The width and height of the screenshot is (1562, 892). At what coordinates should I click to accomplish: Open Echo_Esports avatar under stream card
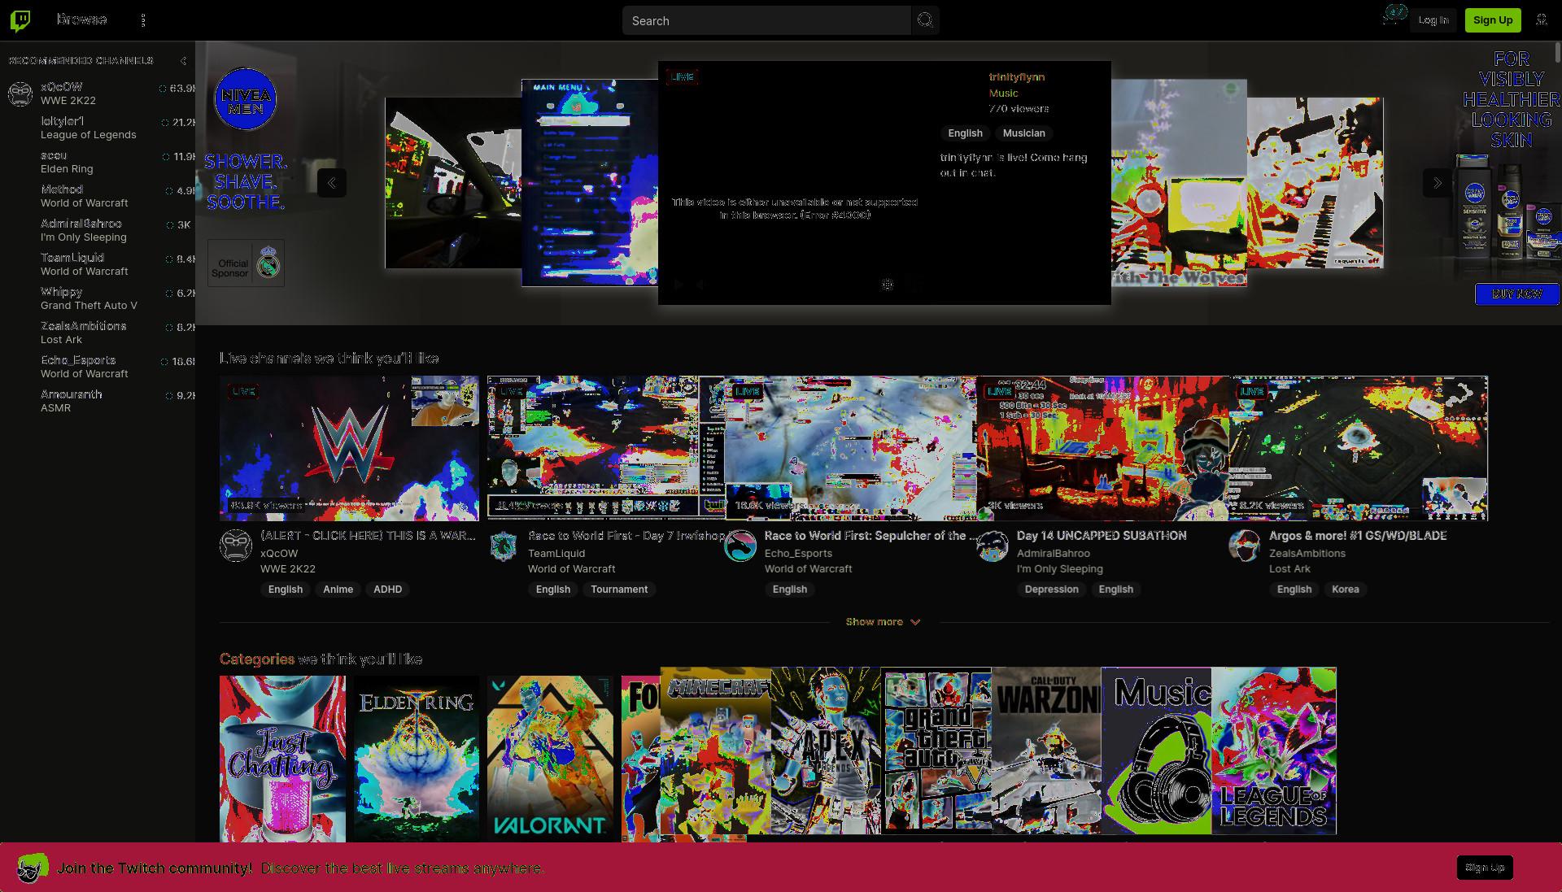(x=740, y=546)
